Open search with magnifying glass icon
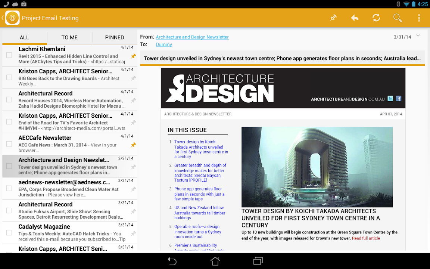 click(398, 18)
